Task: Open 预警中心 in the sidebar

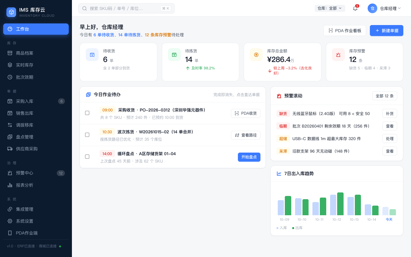Action: (x=36, y=173)
